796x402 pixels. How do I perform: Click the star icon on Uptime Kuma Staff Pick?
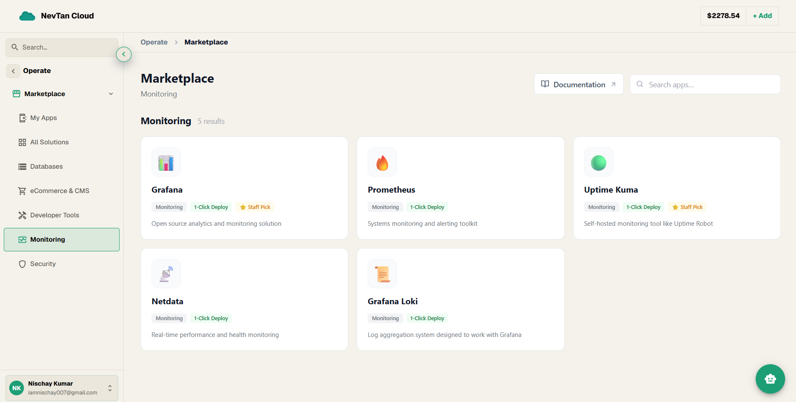tap(675, 207)
